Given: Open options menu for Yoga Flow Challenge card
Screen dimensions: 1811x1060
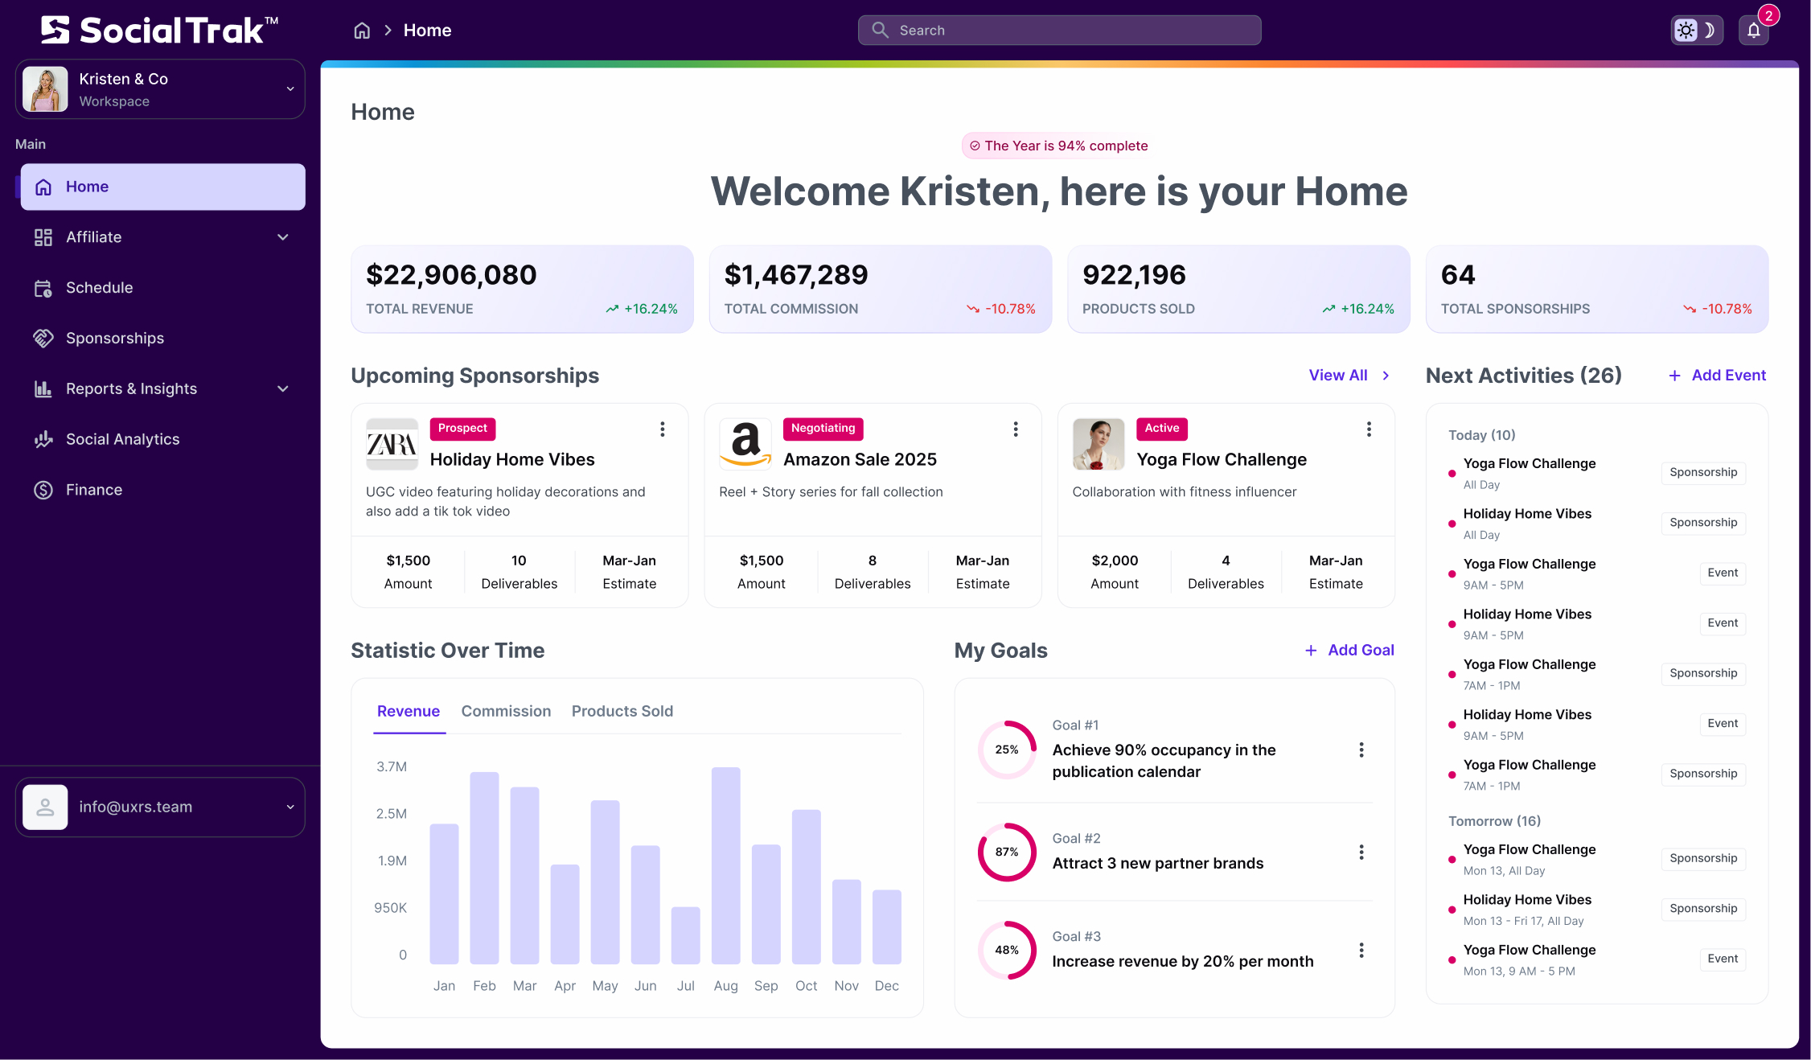Looking at the screenshot, I should tap(1369, 429).
